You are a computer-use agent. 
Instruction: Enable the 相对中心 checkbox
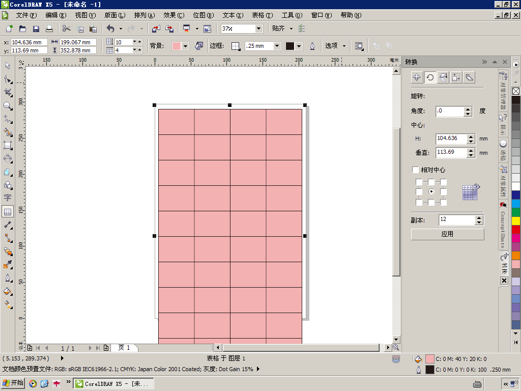pyautogui.click(x=416, y=170)
